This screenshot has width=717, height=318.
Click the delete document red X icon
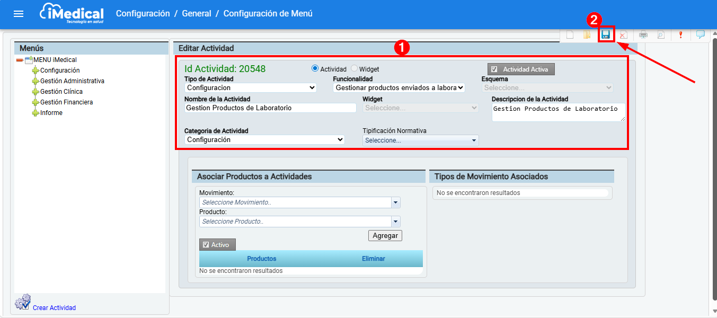(623, 35)
